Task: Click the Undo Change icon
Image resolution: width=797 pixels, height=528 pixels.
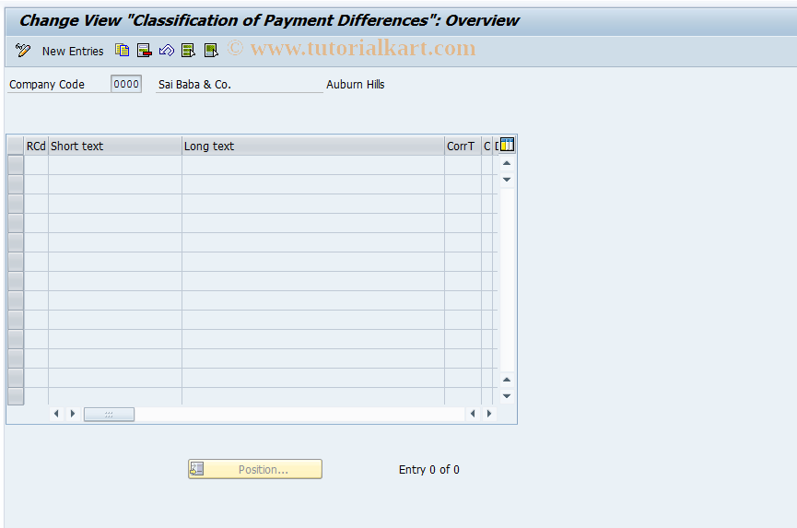Action: tap(166, 51)
